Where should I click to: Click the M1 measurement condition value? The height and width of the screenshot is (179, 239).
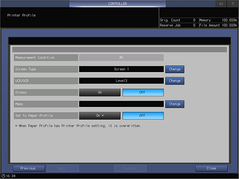point(122,58)
